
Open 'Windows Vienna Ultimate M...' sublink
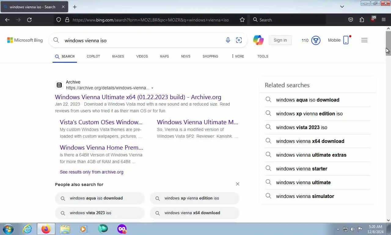(197, 122)
